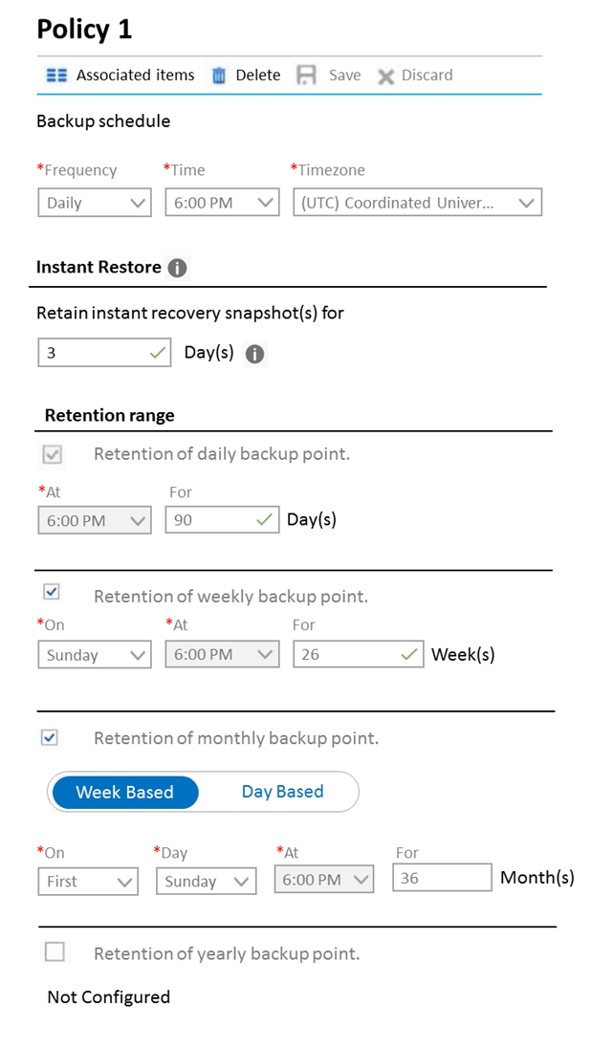Image resolution: width=591 pixels, height=1049 pixels.
Task: Click the Instant Restore info icon
Action: [176, 268]
